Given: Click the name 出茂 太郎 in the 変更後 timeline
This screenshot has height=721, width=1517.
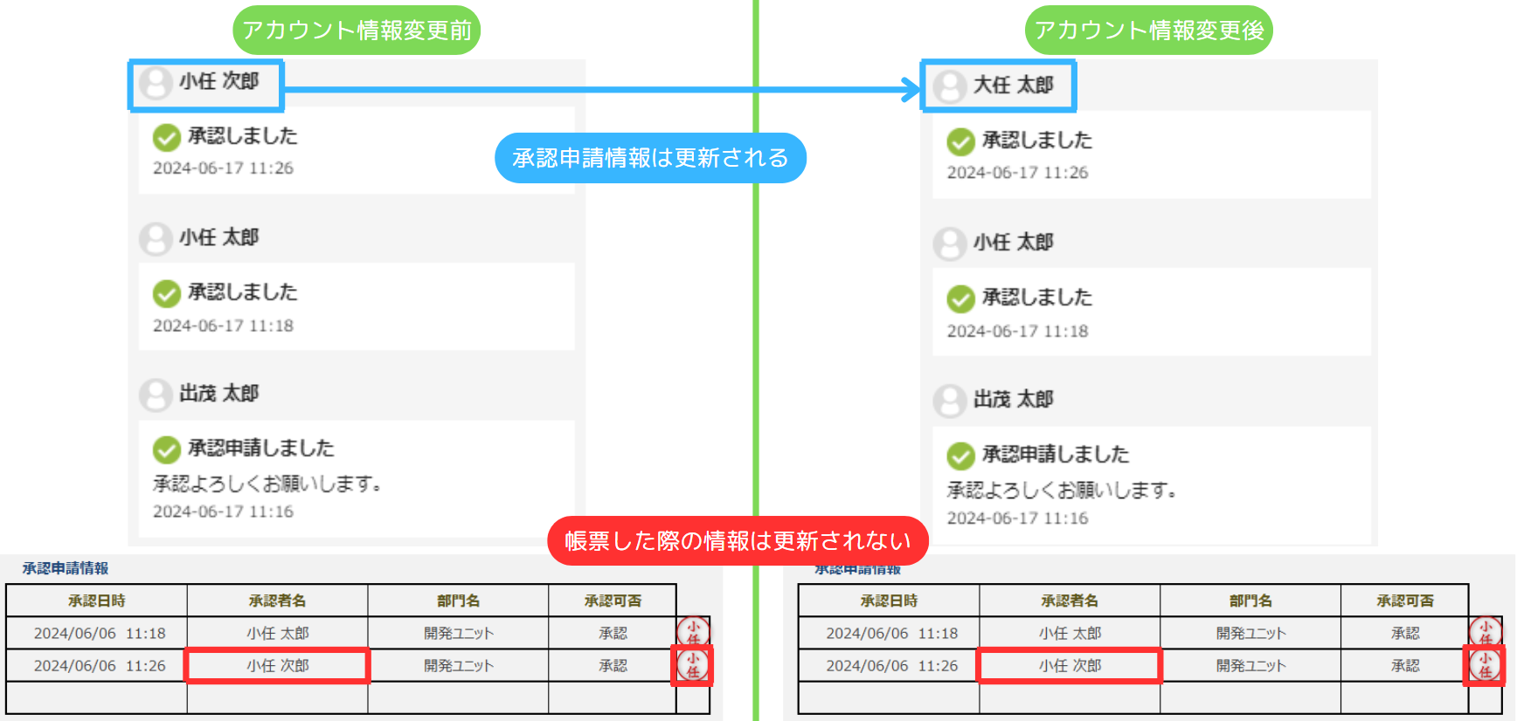Looking at the screenshot, I should click(1014, 399).
